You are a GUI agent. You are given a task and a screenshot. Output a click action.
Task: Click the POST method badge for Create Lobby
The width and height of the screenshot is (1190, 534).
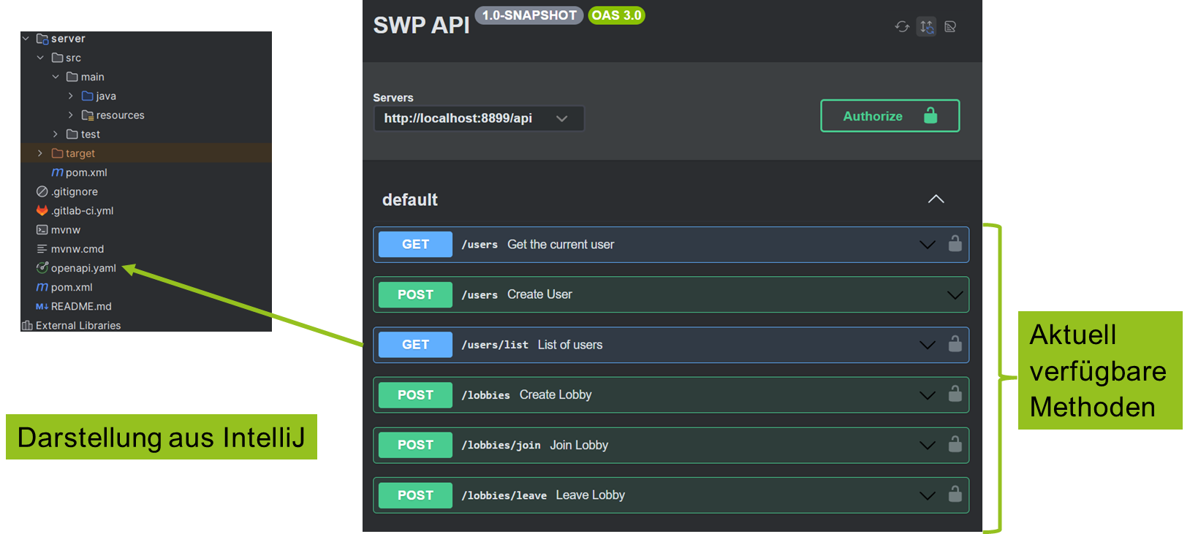[415, 395]
